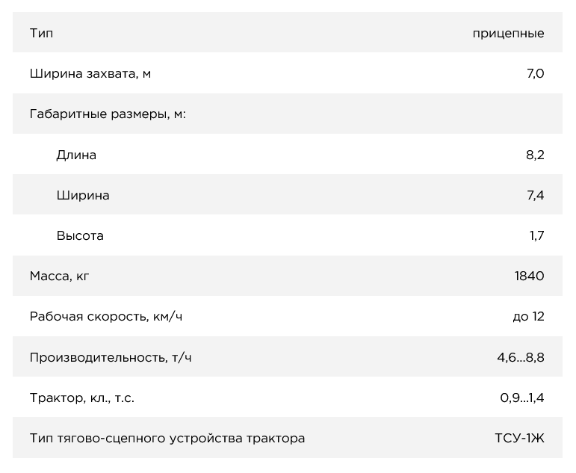Select the 0,9...1,4 tractor class value
Screen dimensions: 576x473
[x=522, y=398]
